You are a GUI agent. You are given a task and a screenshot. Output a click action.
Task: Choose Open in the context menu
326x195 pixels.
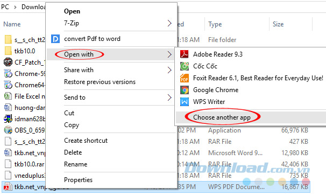[72, 11]
